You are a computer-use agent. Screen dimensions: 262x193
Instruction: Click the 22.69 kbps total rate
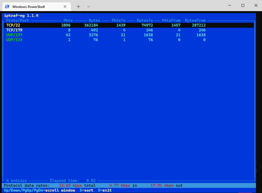pos(77,185)
